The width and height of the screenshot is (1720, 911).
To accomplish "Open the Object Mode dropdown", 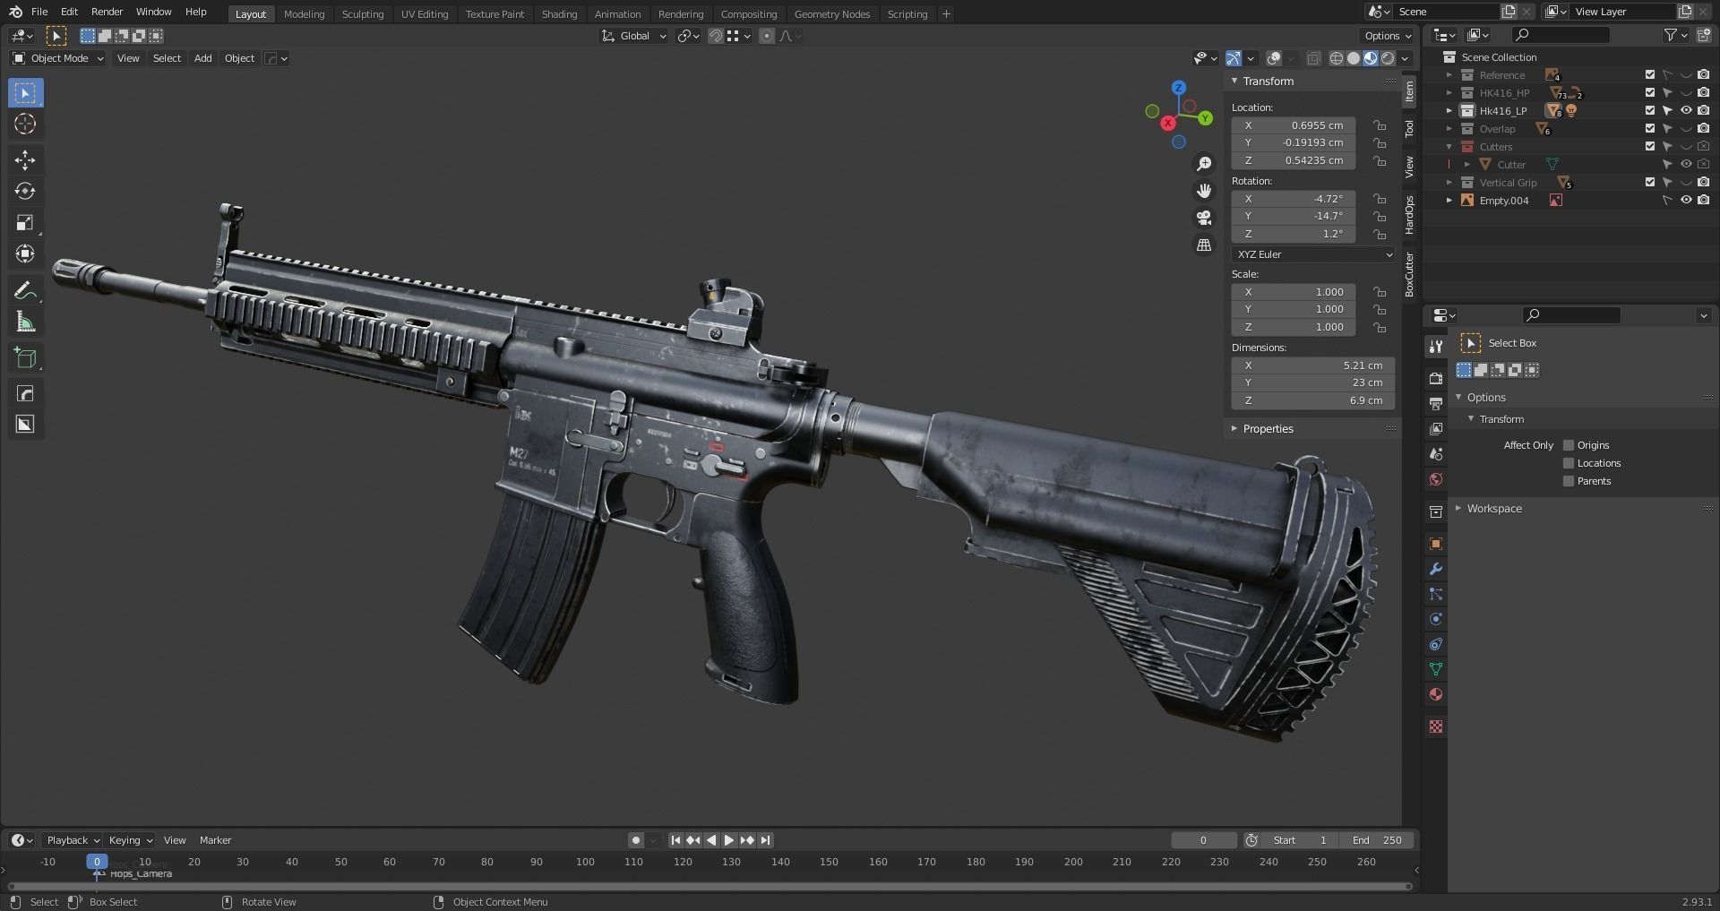I will point(58,58).
